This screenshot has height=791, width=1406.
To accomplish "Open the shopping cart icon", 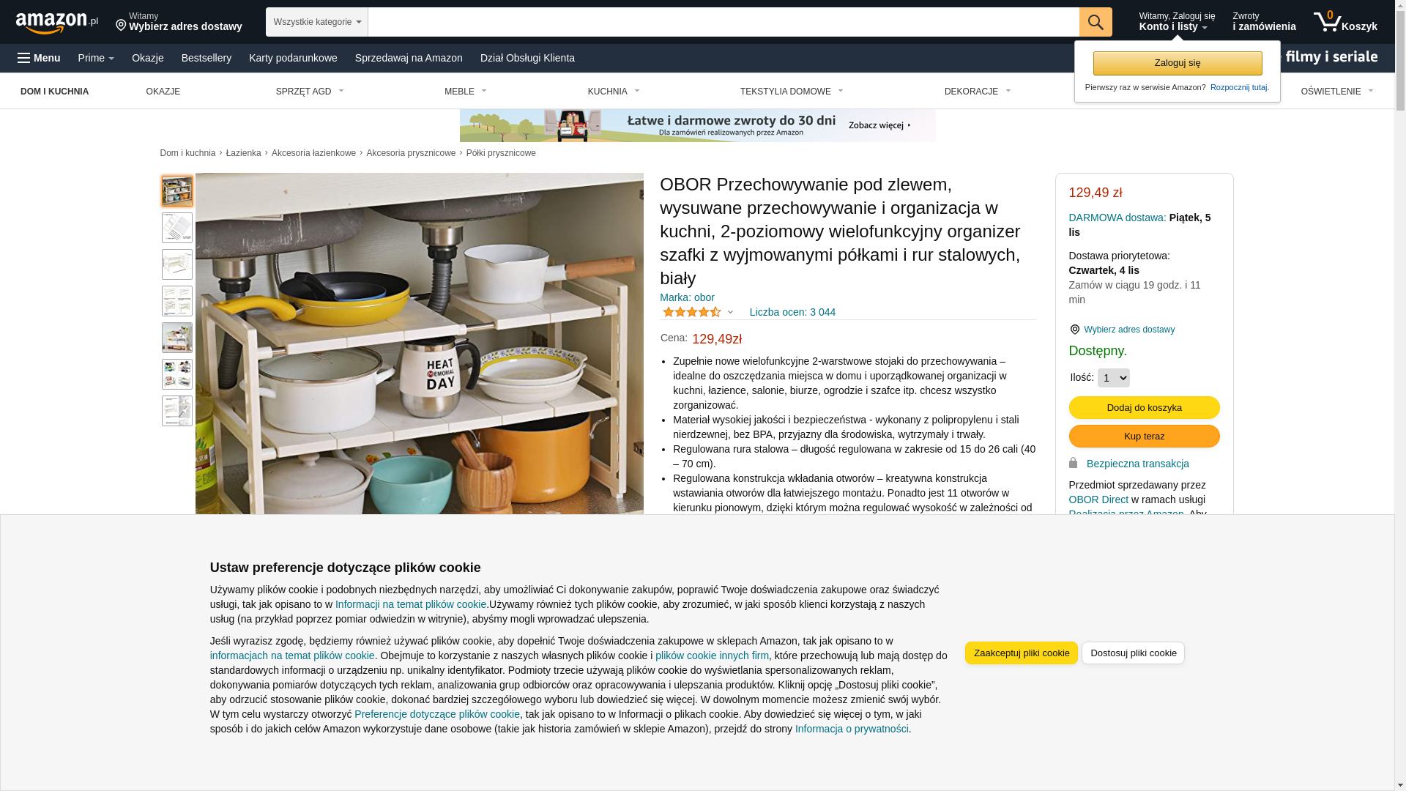I will pos(1344,22).
